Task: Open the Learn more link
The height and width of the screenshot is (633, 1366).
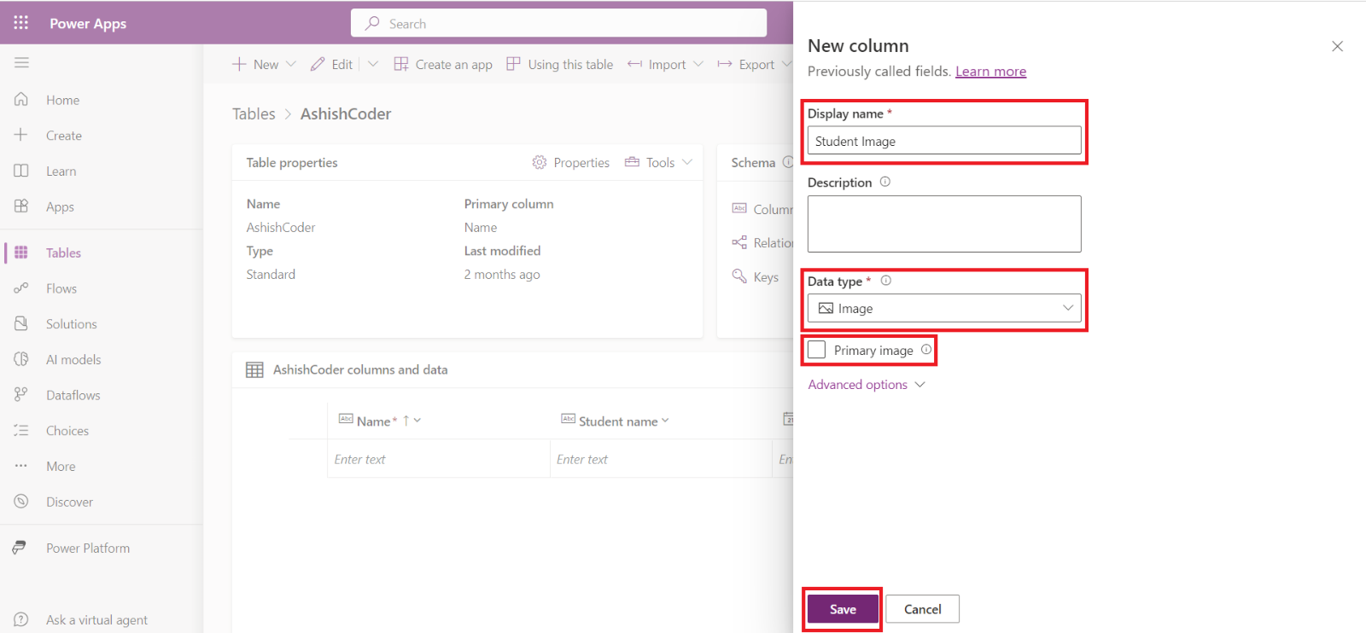Action: click(990, 72)
